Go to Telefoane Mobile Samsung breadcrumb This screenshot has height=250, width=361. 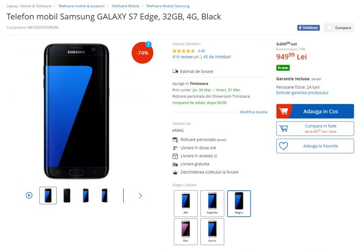[x=168, y=6]
